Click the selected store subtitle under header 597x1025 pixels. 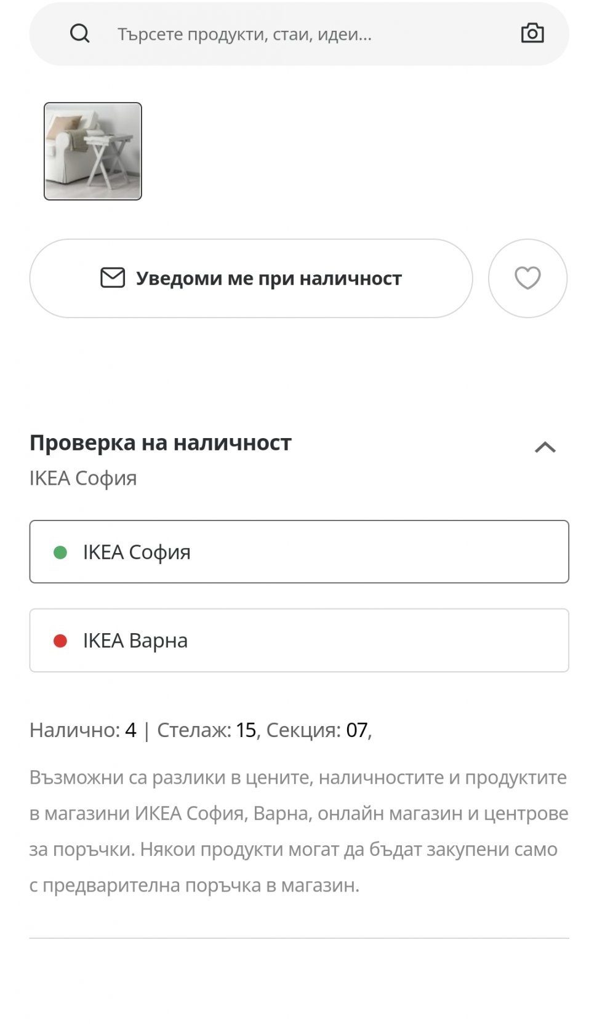[x=83, y=478]
